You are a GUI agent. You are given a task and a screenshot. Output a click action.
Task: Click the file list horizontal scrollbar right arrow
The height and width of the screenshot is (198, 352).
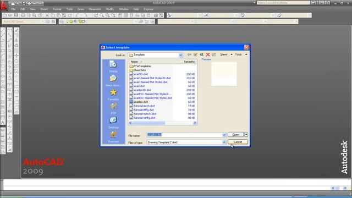[x=195, y=123]
